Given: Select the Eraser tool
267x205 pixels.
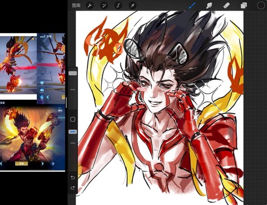Looking at the screenshot, I should (x=226, y=6).
